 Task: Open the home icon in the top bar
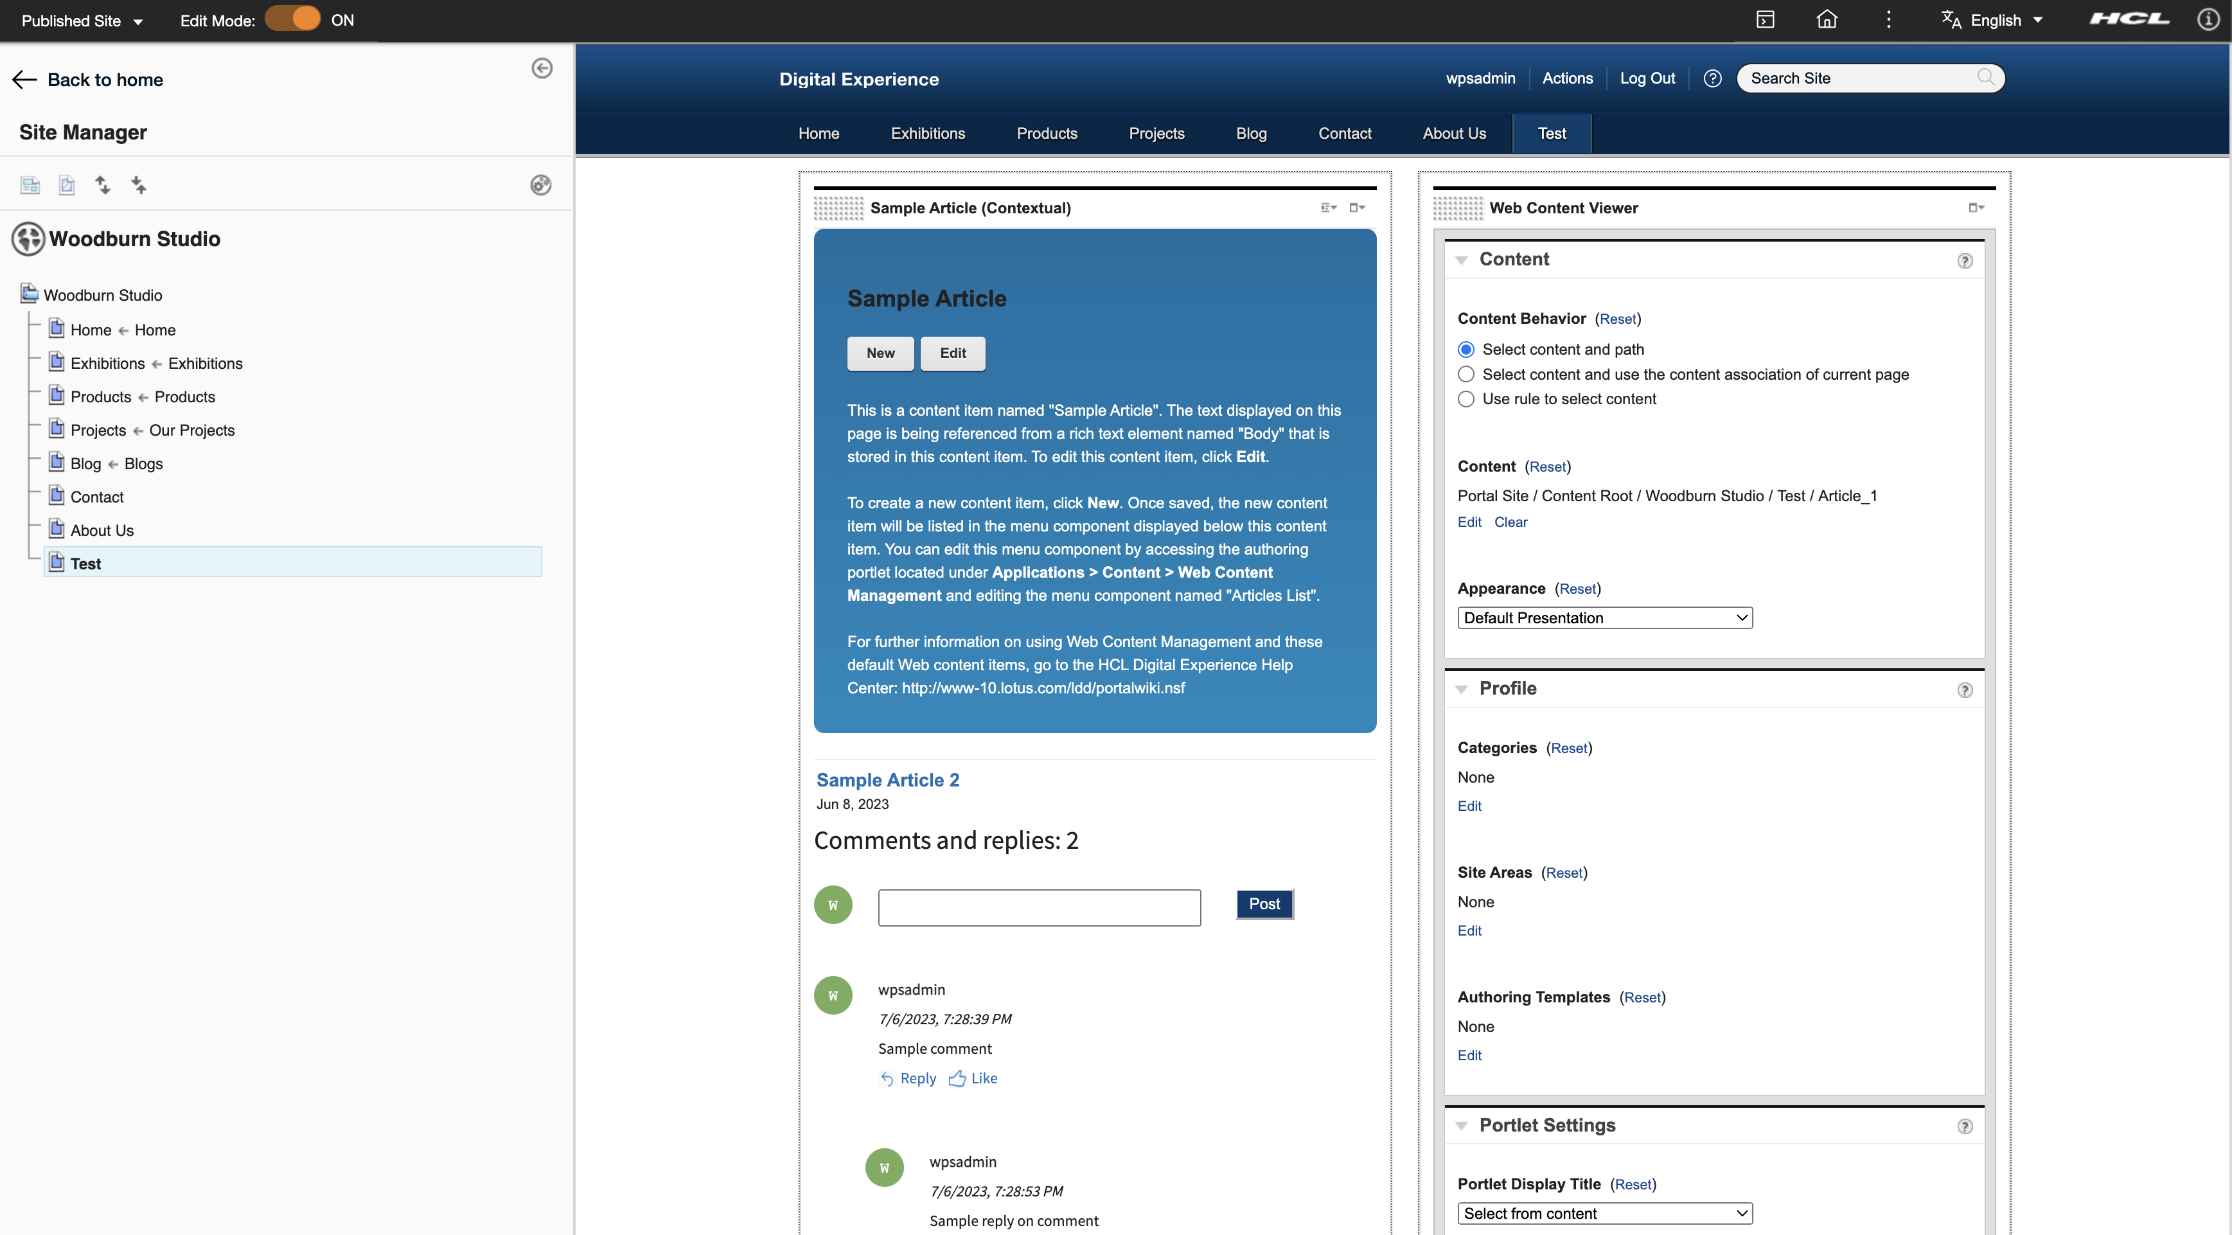coord(1827,18)
